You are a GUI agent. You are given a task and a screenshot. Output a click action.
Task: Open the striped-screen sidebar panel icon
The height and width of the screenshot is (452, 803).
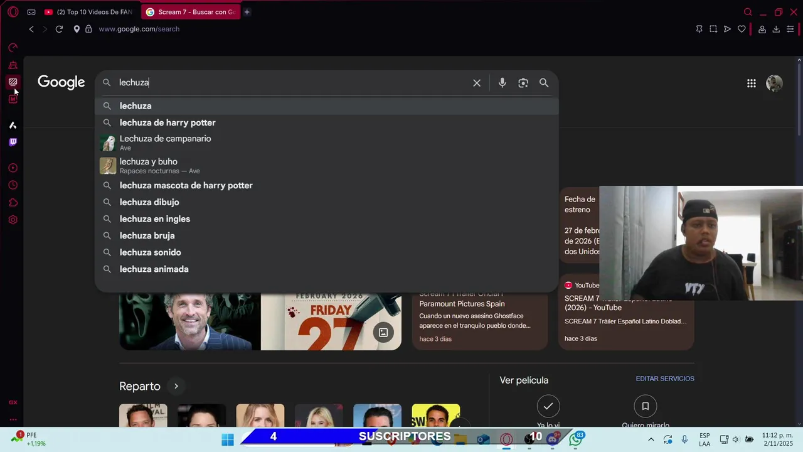coord(13,82)
